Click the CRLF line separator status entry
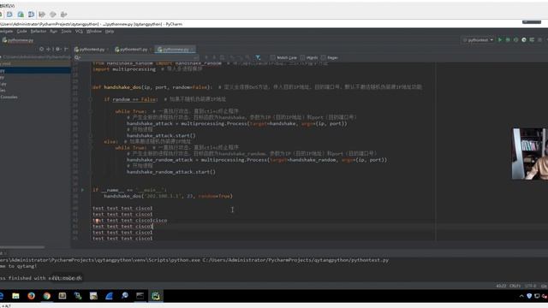This screenshot has height=308, width=548. 515,286
